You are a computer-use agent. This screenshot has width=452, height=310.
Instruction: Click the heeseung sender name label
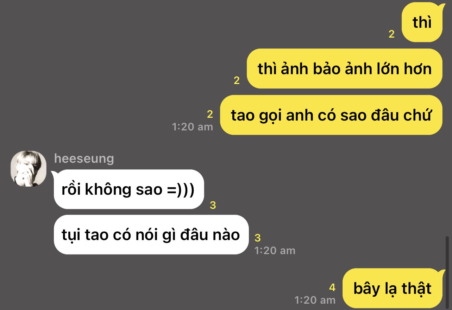pyautogui.click(x=84, y=159)
